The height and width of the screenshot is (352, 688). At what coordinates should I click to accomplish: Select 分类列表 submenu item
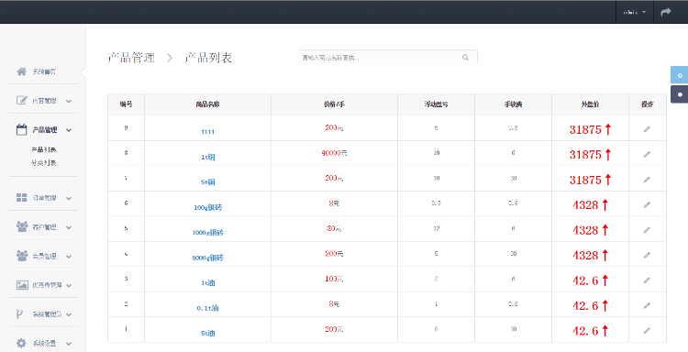[x=43, y=163]
